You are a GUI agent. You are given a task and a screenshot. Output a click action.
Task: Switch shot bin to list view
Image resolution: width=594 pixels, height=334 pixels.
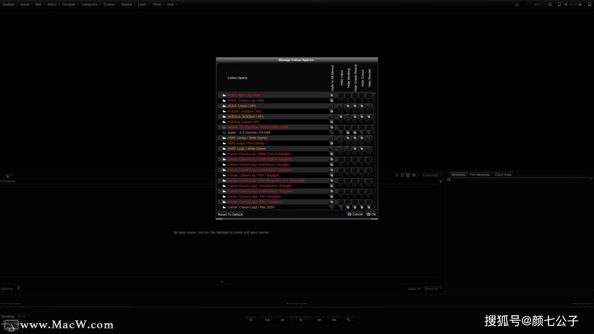[x=402, y=175]
